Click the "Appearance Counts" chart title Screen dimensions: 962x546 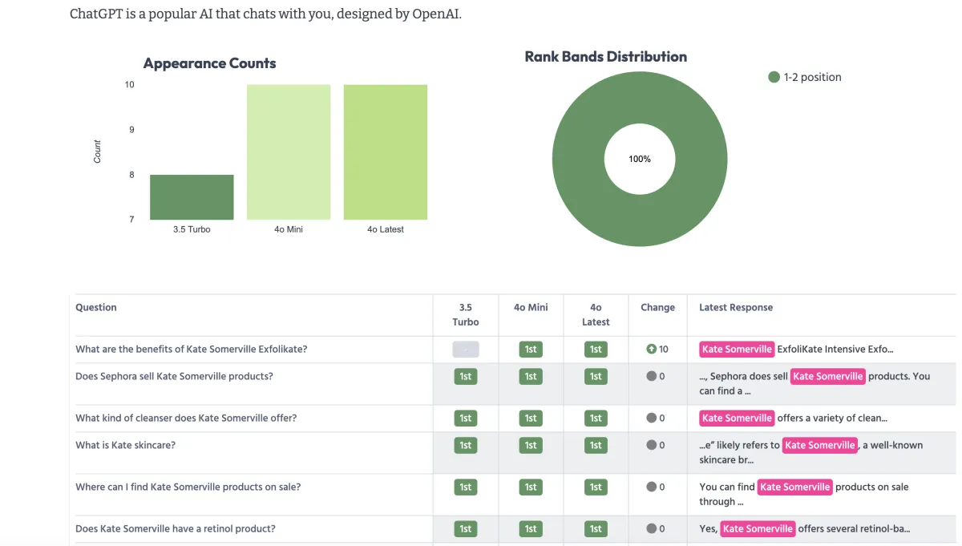(210, 63)
